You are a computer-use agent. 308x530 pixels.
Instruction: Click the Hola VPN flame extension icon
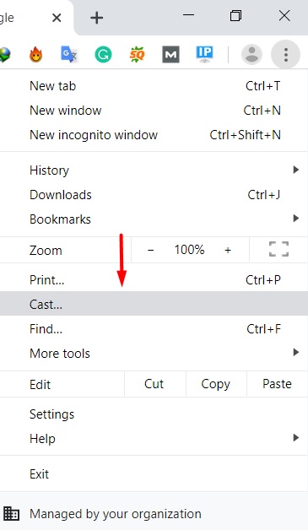(35, 54)
